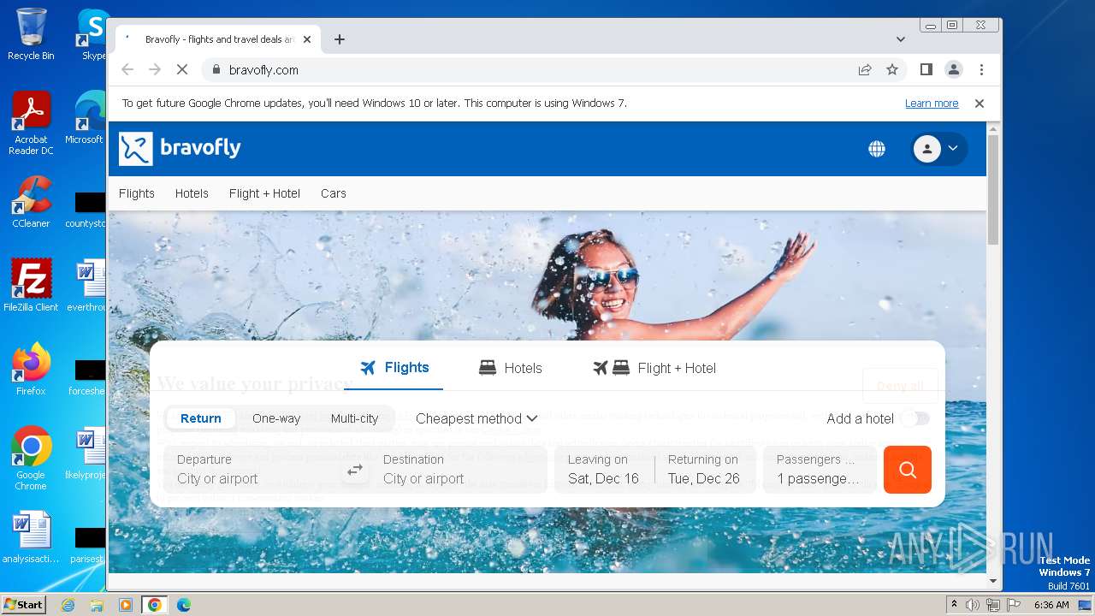Open Cars in the navigation bar

334,193
